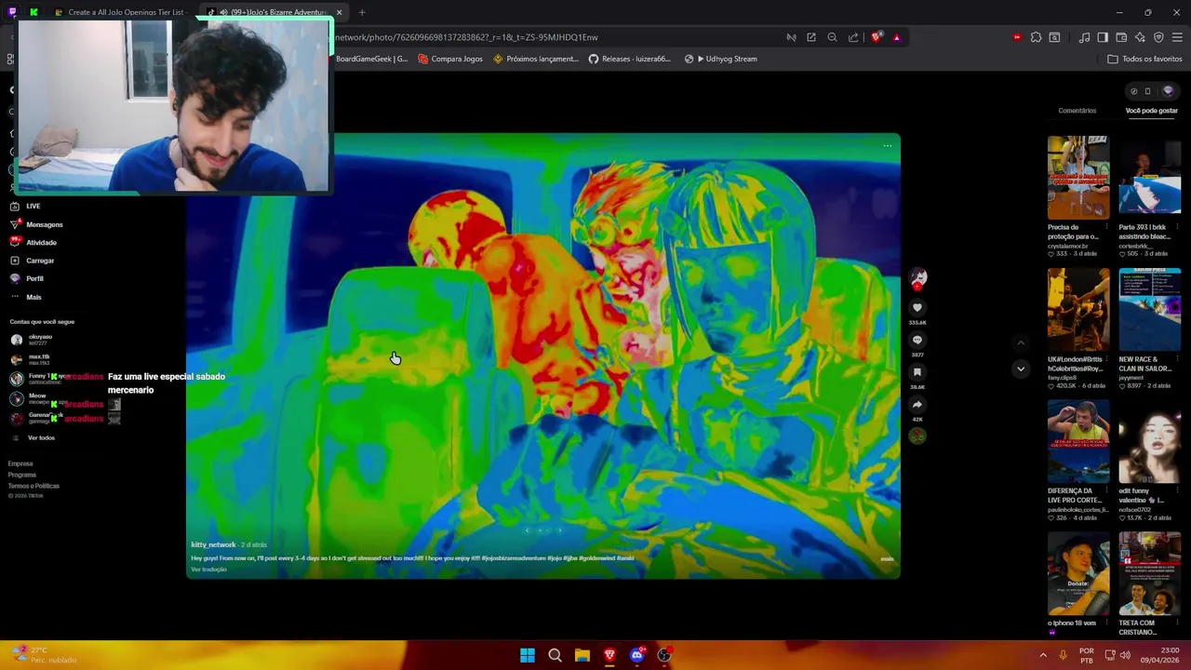Open the post's sound disc icon
This screenshot has height=670, width=1191.
click(917, 435)
